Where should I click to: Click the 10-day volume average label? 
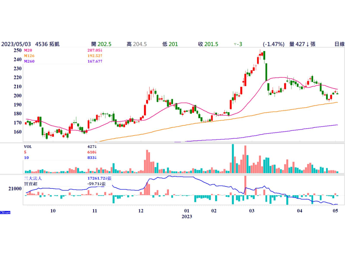pyautogui.click(x=26, y=158)
